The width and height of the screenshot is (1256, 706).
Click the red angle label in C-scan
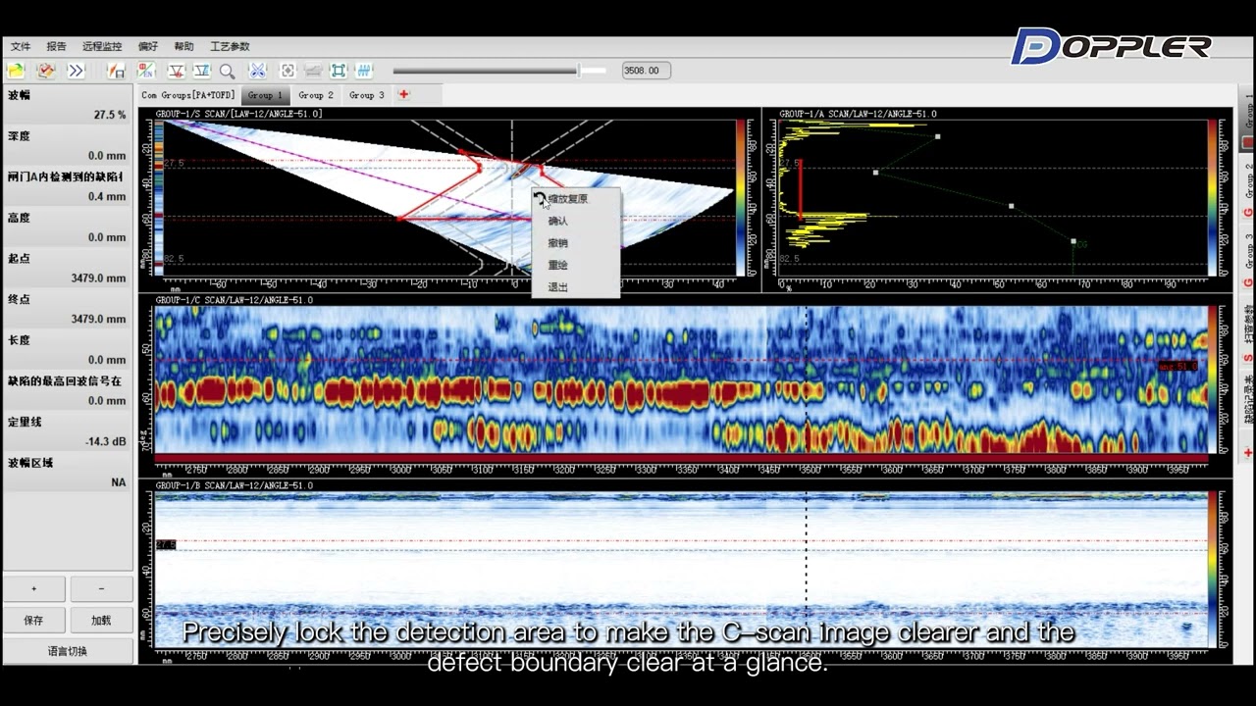point(1177,367)
